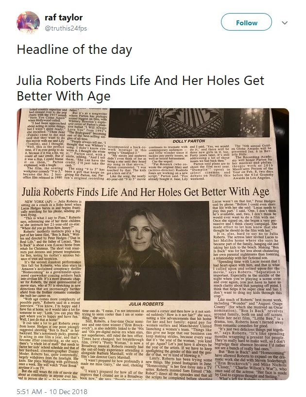This screenshot has height=397, width=306.
Task: Click the Follow button
Action: point(246,23)
